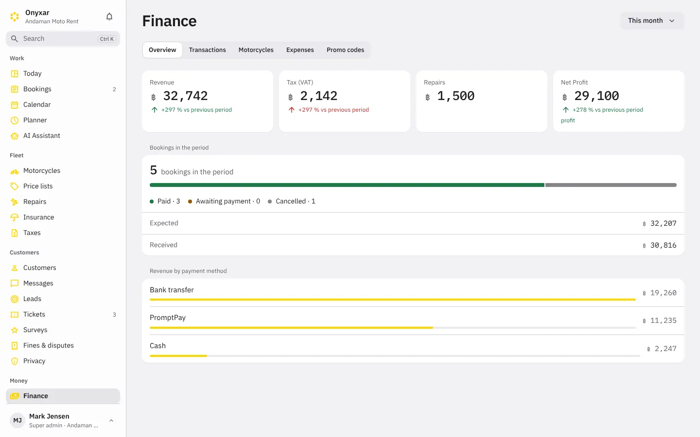Open Privacy via shield icon
The width and height of the screenshot is (700, 437).
15,361
